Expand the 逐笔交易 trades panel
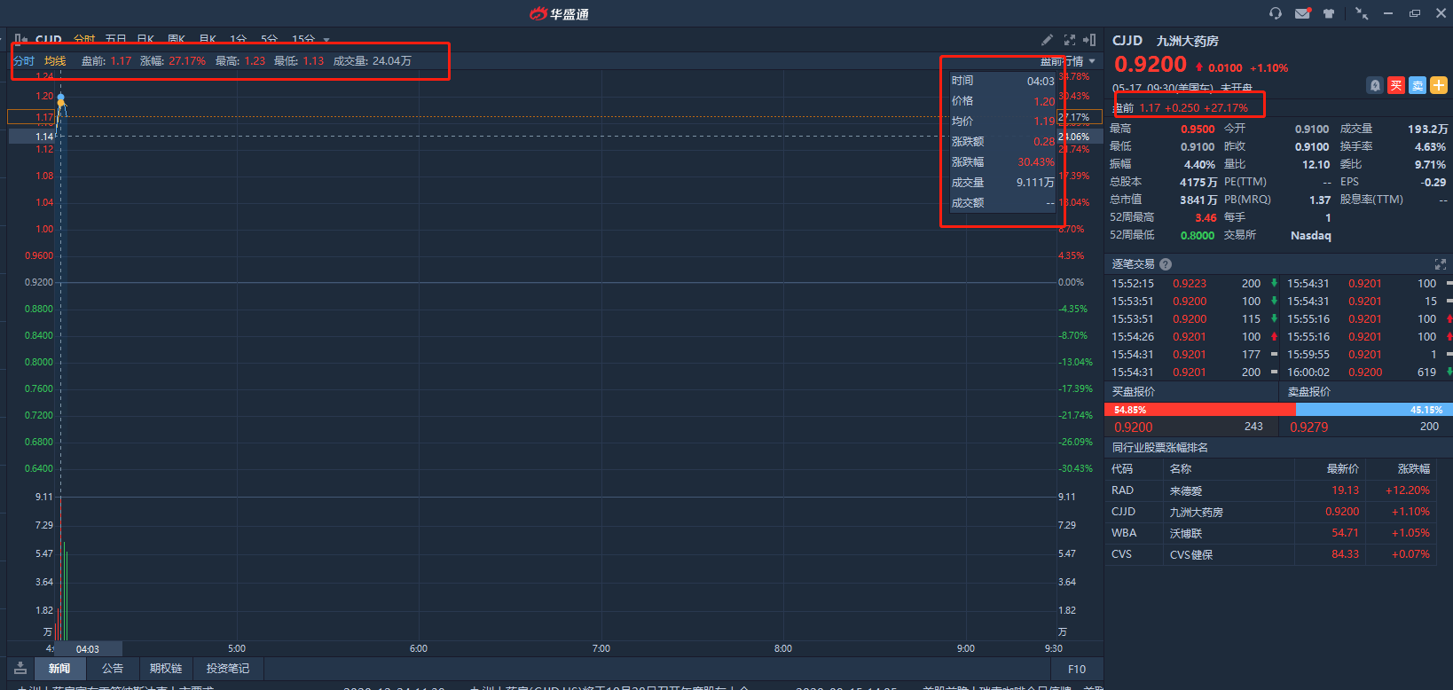The width and height of the screenshot is (1453, 690). [x=1440, y=264]
